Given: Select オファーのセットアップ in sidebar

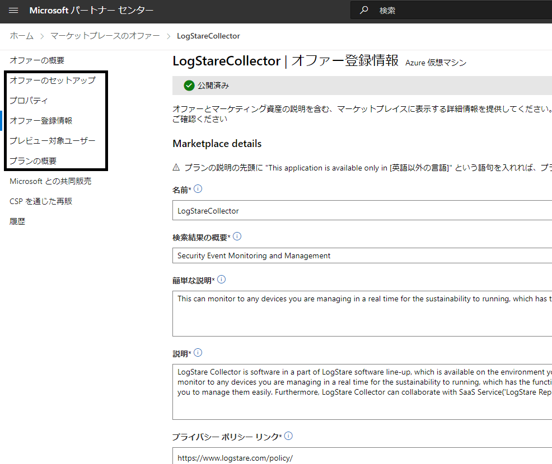Looking at the screenshot, I should pyautogui.click(x=53, y=81).
